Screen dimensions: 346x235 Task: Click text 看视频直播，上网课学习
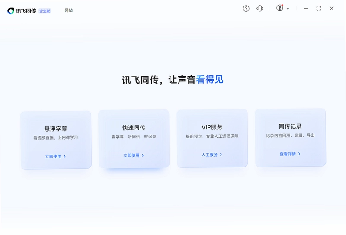click(56, 138)
